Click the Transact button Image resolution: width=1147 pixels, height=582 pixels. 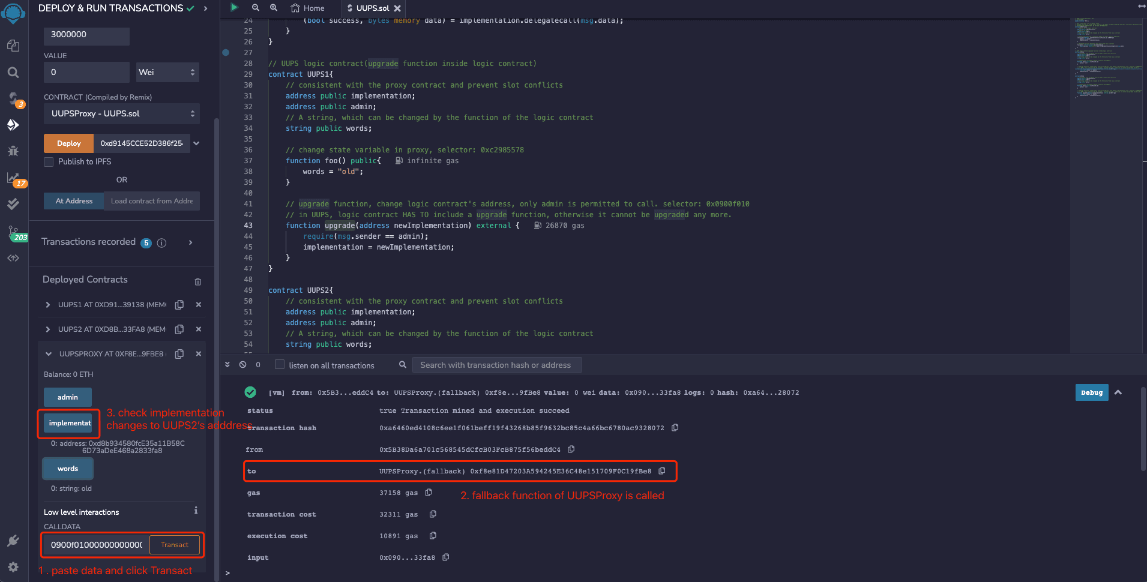[x=175, y=545]
